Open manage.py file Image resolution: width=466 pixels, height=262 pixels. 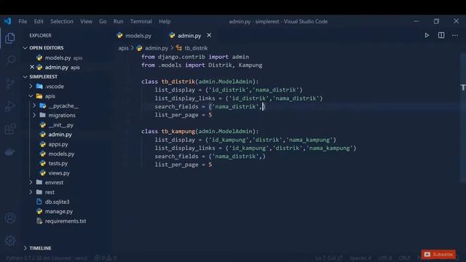pyautogui.click(x=59, y=212)
